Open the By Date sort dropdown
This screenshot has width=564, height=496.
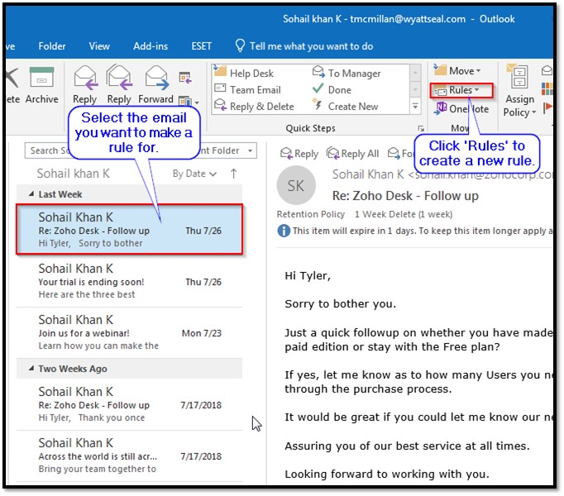coord(194,174)
